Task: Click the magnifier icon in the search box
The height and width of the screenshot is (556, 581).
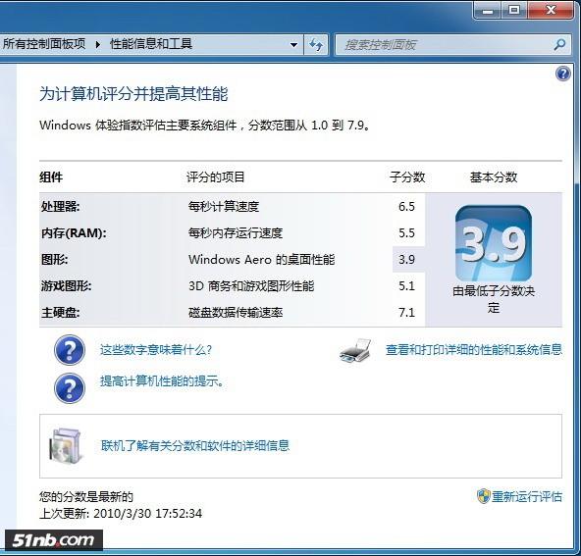Action: tap(559, 45)
